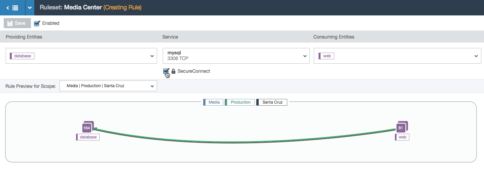Select the database label in Providing Entities
This screenshot has width=484, height=175.
coord(22,56)
